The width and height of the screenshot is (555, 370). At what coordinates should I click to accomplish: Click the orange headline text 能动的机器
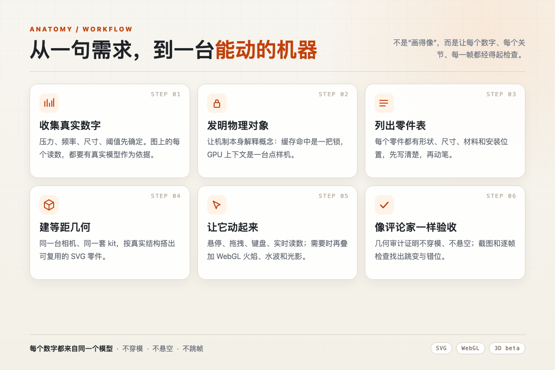[266, 50]
